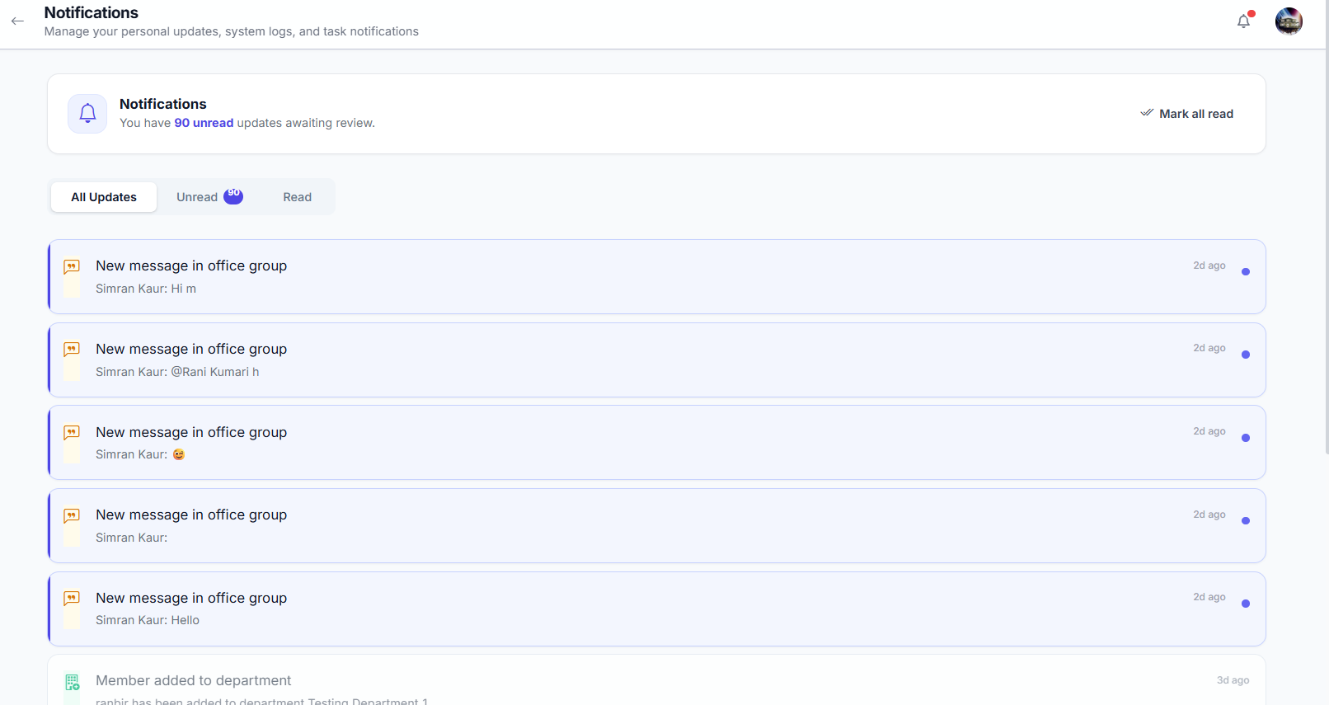
Task: Open the user profile avatar
Action: tap(1289, 21)
